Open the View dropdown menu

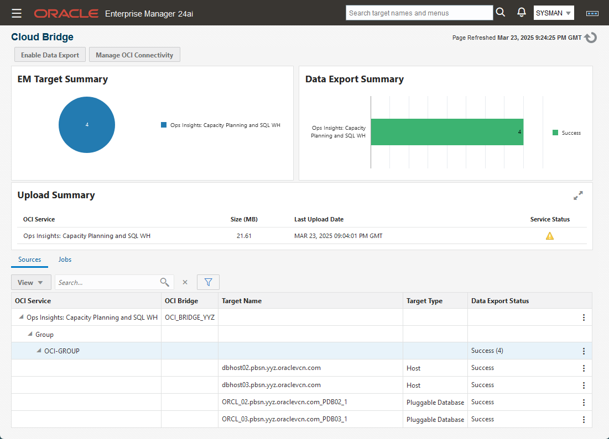[x=31, y=282]
